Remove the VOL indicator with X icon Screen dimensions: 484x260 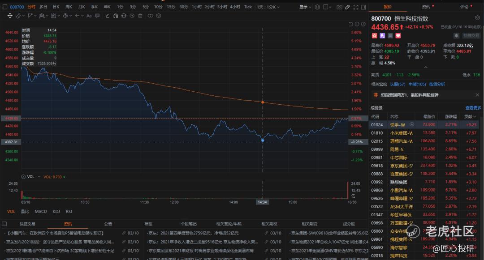tap(23, 177)
